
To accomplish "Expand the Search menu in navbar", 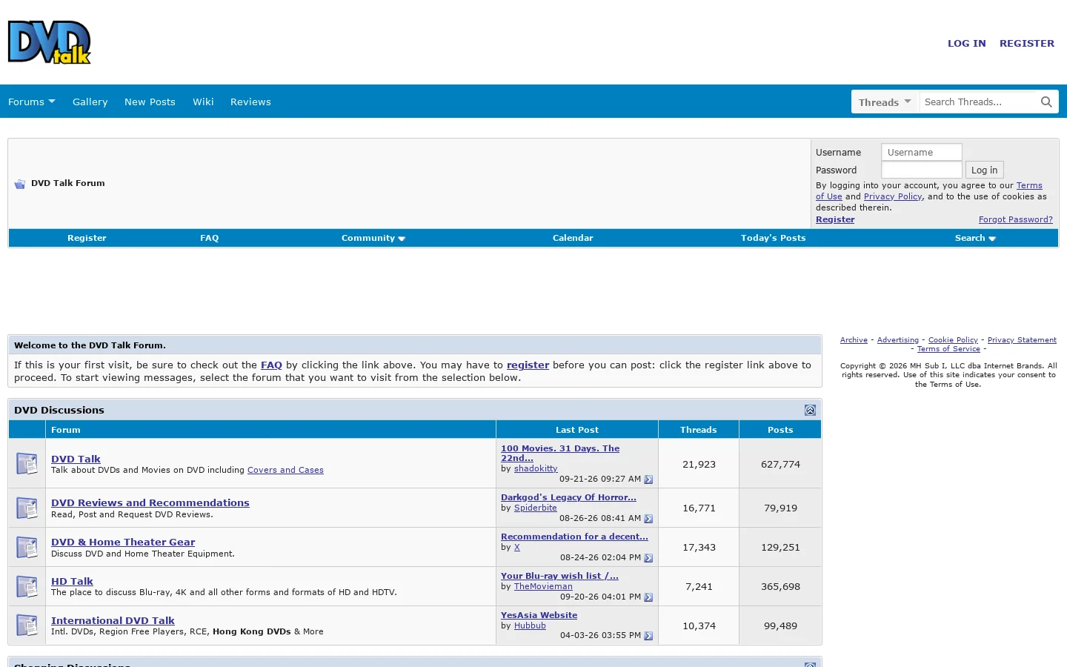I will [x=975, y=238].
